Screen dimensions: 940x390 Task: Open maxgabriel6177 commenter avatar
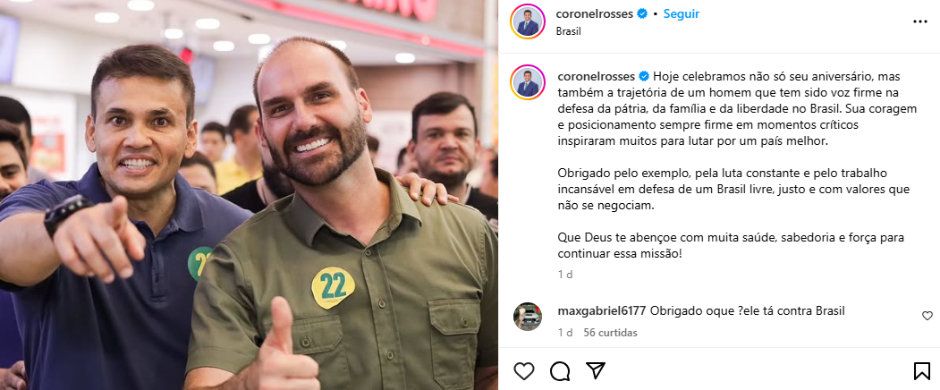528,316
